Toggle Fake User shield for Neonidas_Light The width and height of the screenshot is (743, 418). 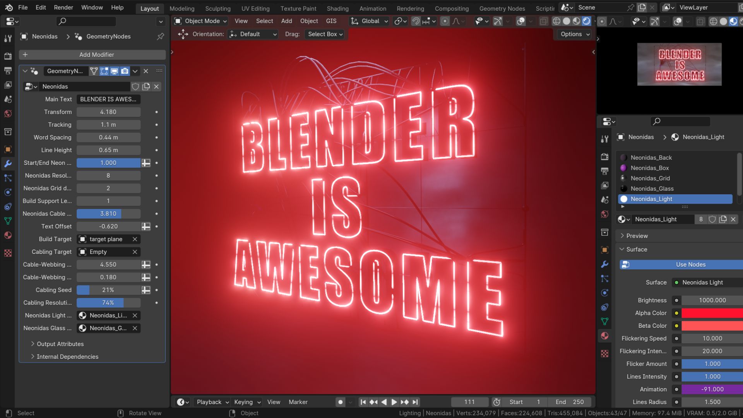[712, 219]
